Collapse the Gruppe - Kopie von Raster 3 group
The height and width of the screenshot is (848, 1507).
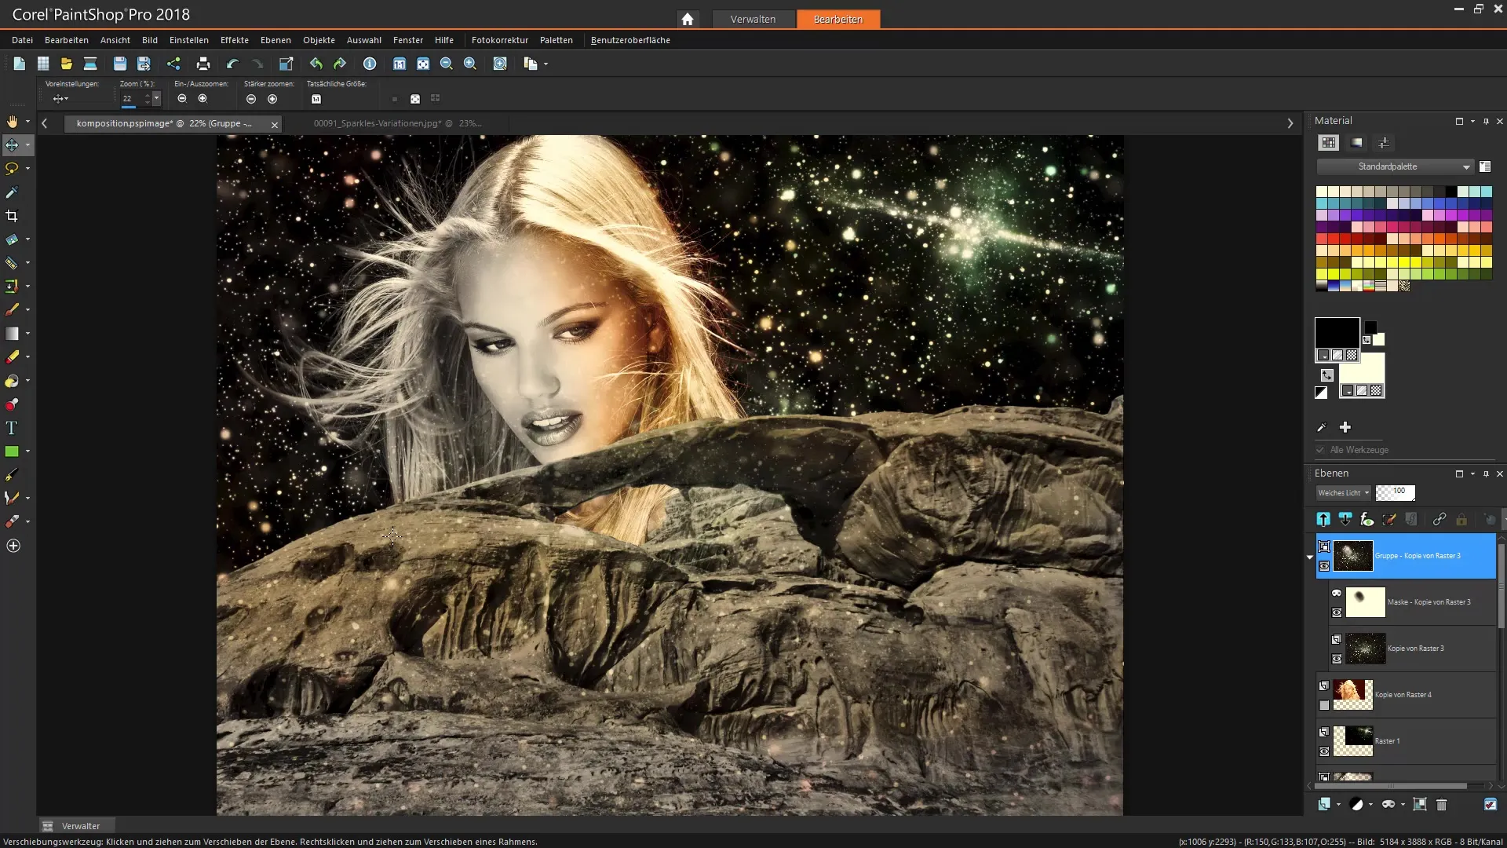click(1309, 557)
